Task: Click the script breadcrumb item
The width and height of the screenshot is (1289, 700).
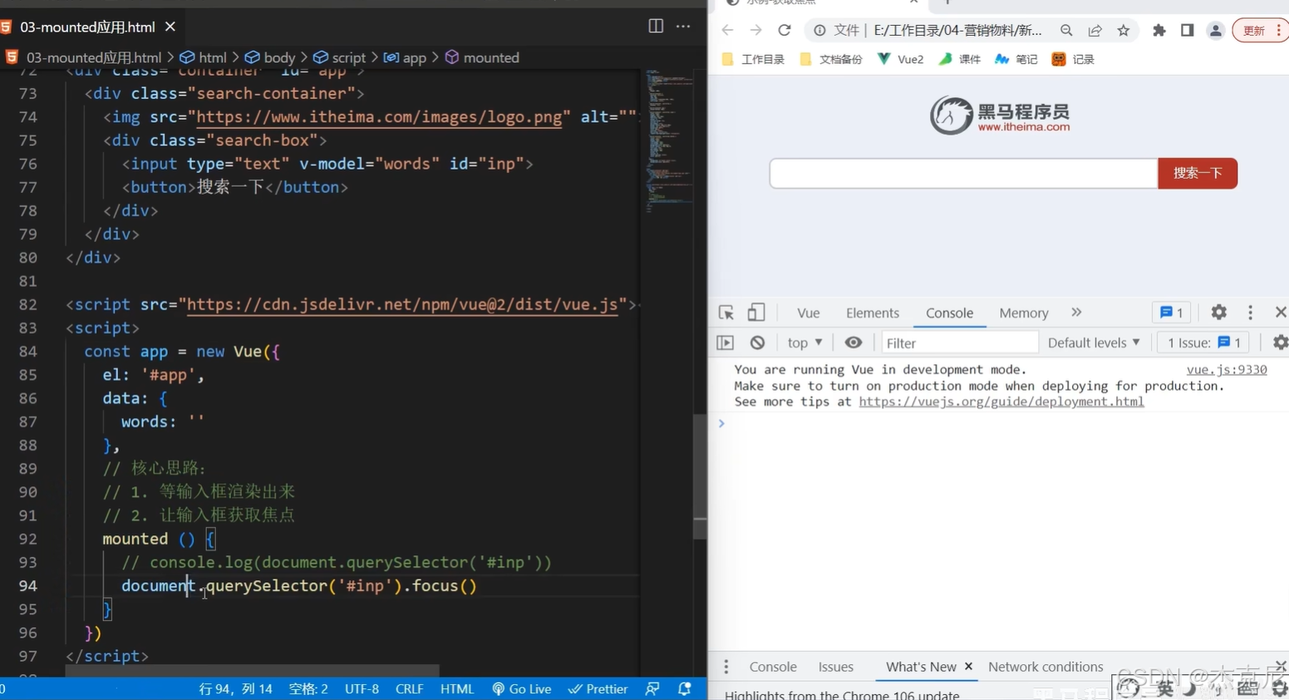Action: 339,57
